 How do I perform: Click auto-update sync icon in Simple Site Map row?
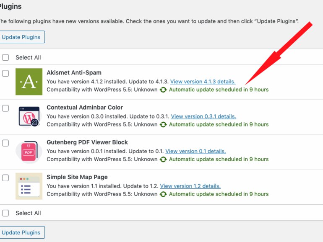[163, 194]
